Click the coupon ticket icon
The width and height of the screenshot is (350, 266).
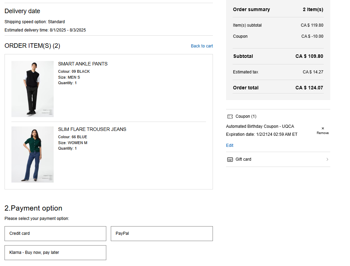(x=230, y=117)
